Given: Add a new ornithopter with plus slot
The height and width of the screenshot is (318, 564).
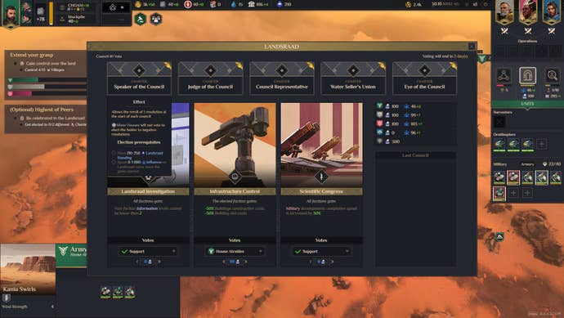Looking at the screenshot, I should [x=541, y=144].
